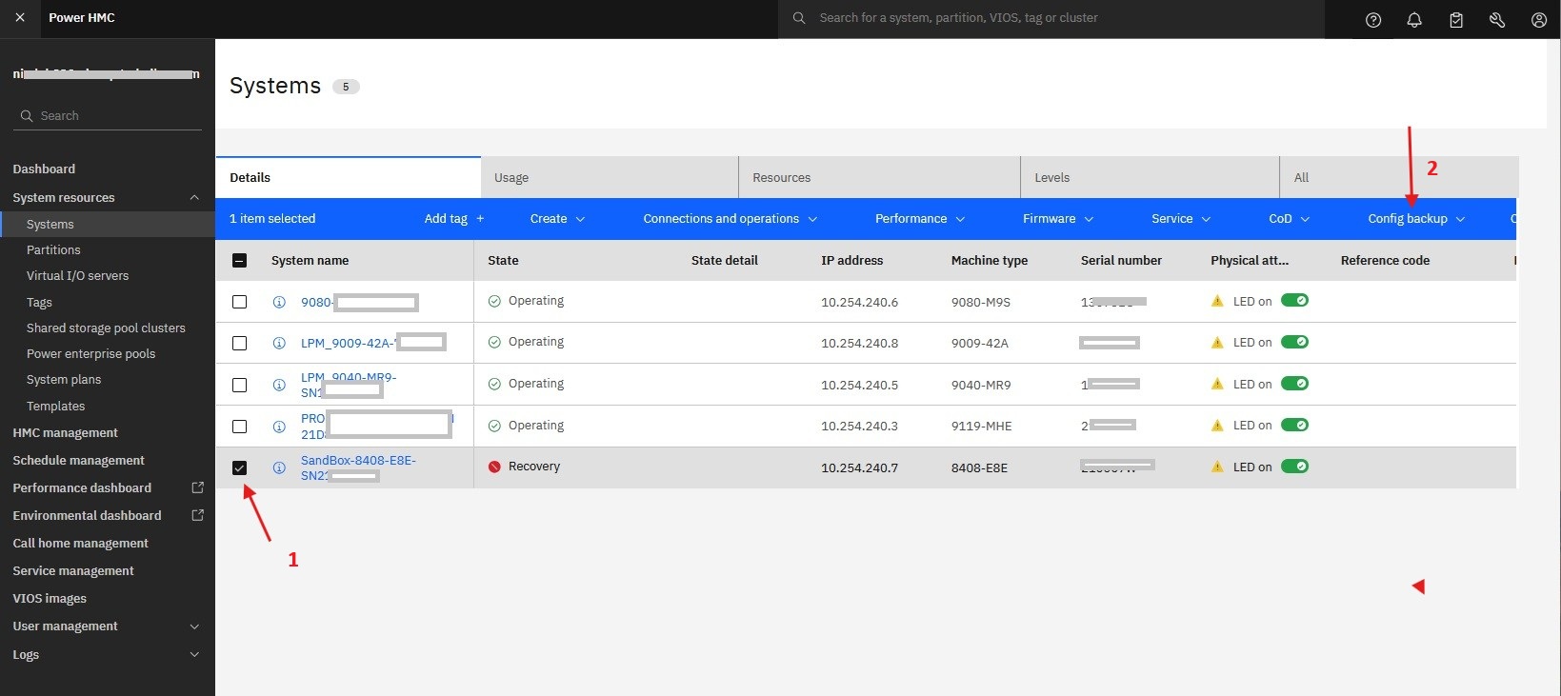Open the CoD dropdown
Image resolution: width=1561 pixels, height=696 pixels.
click(1290, 219)
